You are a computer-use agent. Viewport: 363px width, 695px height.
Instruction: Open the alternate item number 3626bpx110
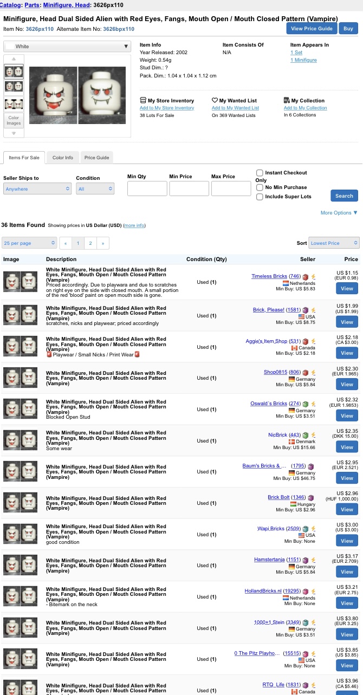(119, 29)
